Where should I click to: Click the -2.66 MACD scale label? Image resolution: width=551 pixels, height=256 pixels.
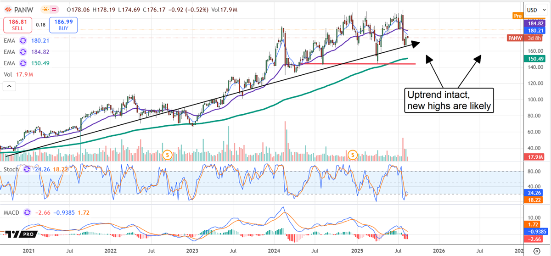(534, 239)
